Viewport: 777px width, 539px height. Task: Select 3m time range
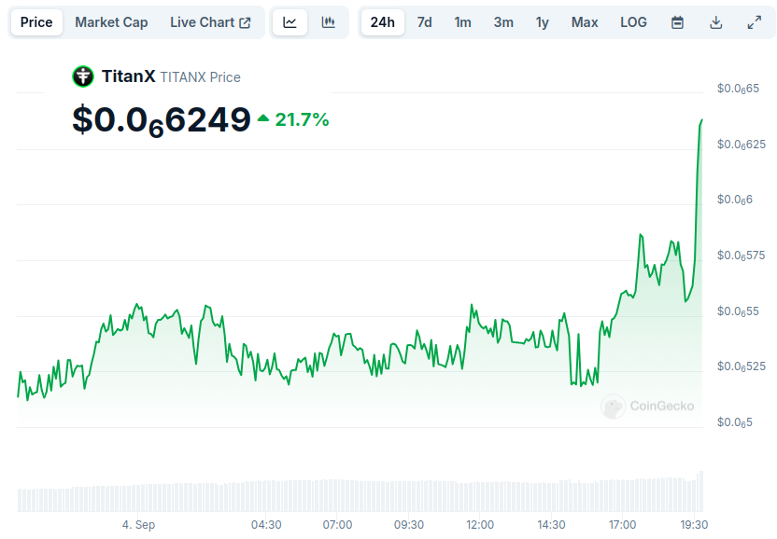[x=503, y=22]
